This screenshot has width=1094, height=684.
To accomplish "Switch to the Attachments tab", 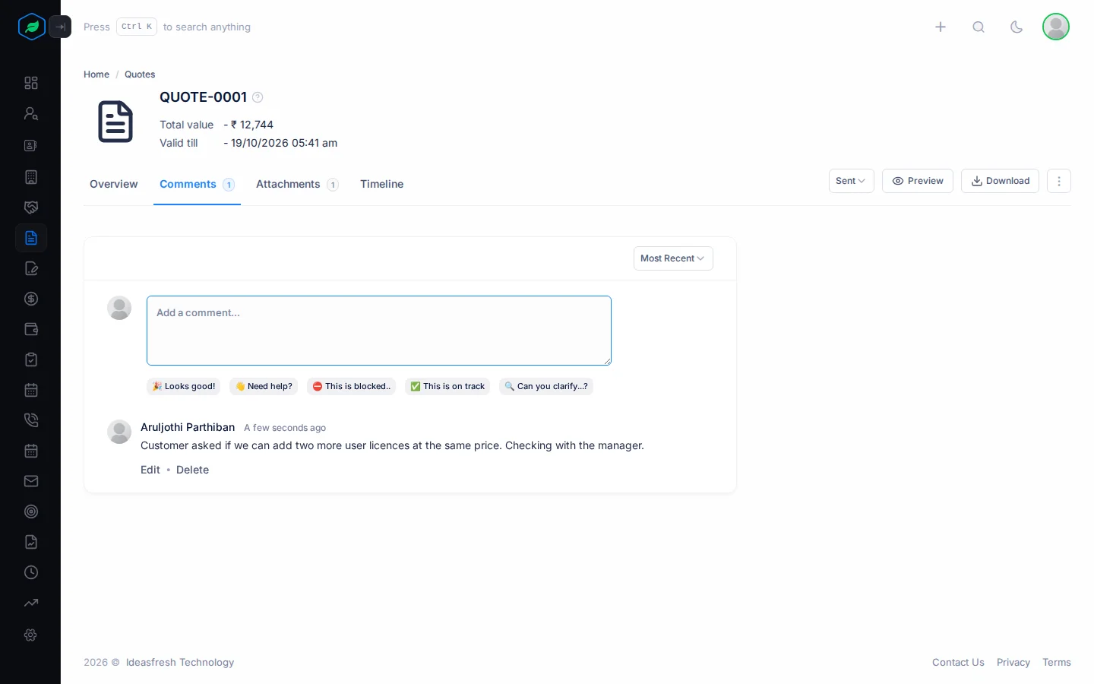I will pos(297,184).
